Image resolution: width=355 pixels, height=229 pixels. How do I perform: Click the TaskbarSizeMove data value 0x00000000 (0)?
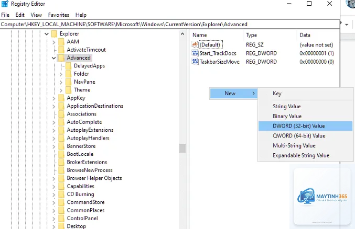pos(317,62)
